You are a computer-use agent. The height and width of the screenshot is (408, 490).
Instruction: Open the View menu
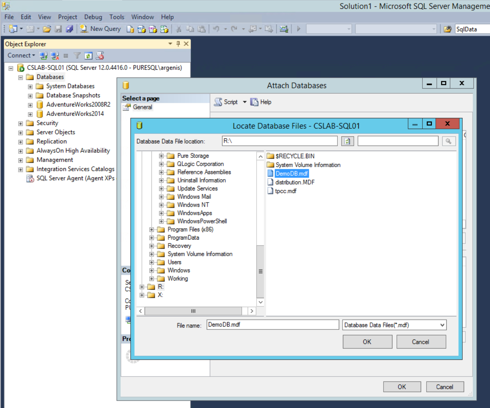(44, 17)
